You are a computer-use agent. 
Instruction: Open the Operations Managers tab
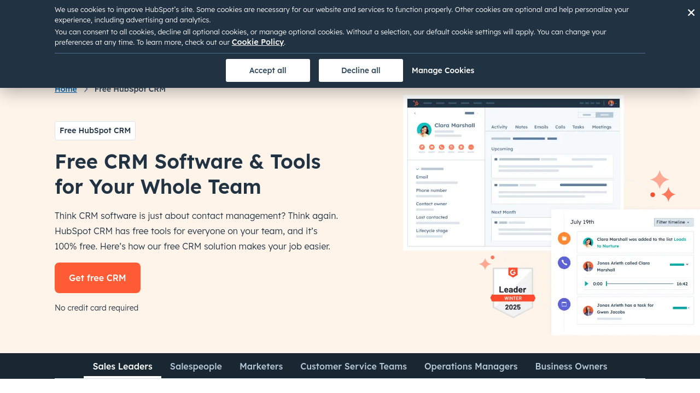[x=471, y=366]
